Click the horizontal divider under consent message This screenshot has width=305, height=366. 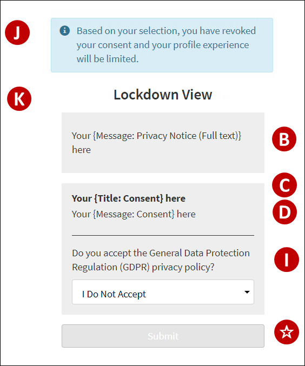163,236
